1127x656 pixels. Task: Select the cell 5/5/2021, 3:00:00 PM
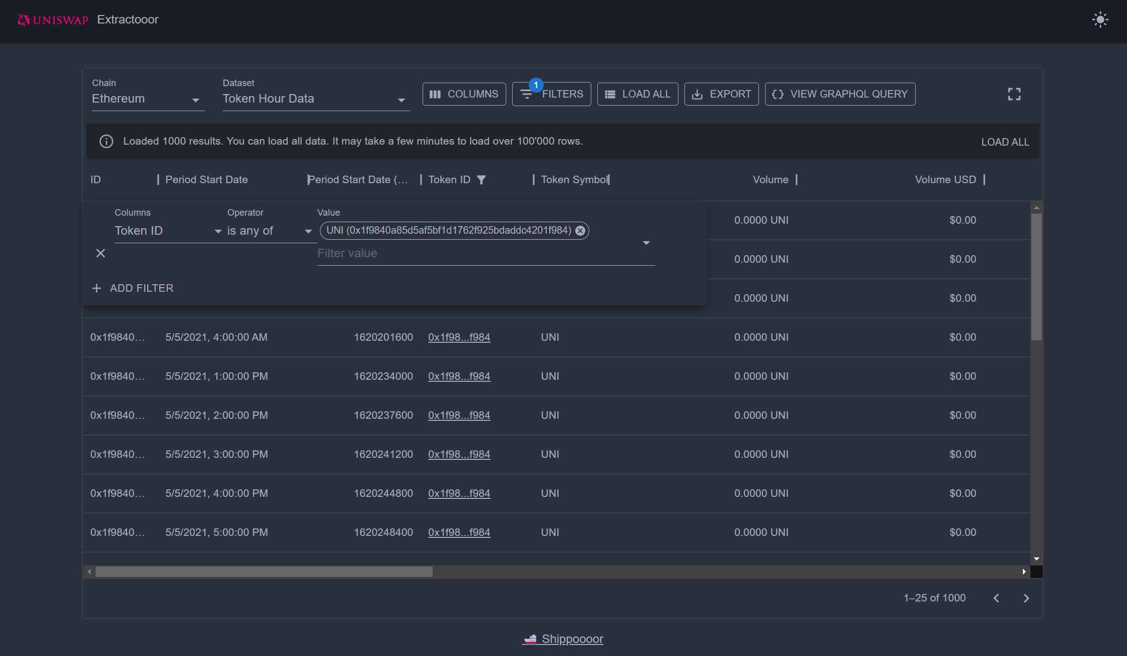(x=216, y=454)
